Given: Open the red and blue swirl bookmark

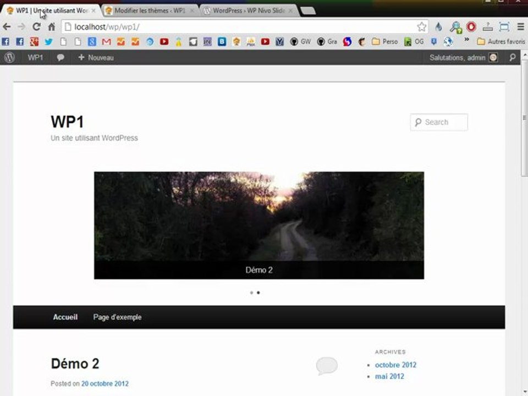Looking at the screenshot, I should 347,42.
